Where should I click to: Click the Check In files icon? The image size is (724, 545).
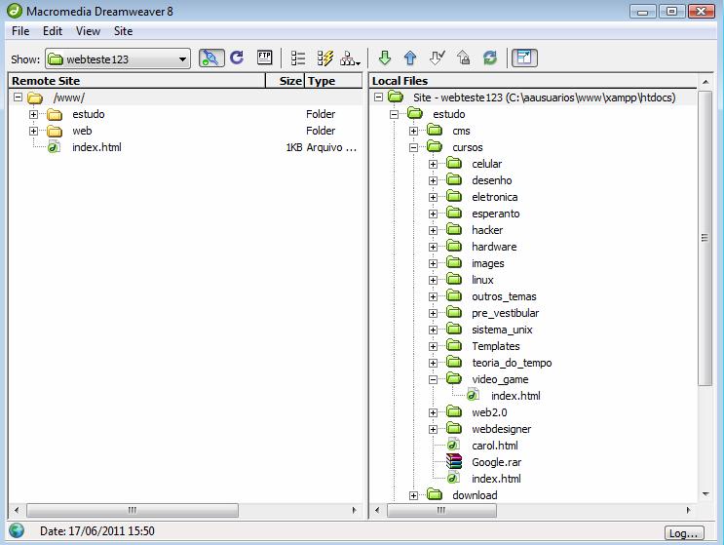tap(463, 58)
